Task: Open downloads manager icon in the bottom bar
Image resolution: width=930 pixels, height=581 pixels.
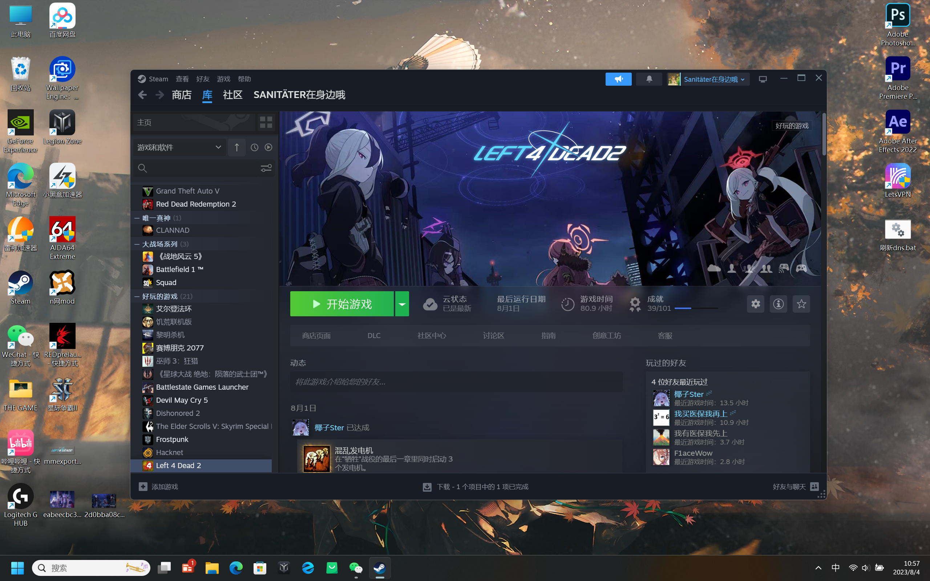Action: point(427,487)
